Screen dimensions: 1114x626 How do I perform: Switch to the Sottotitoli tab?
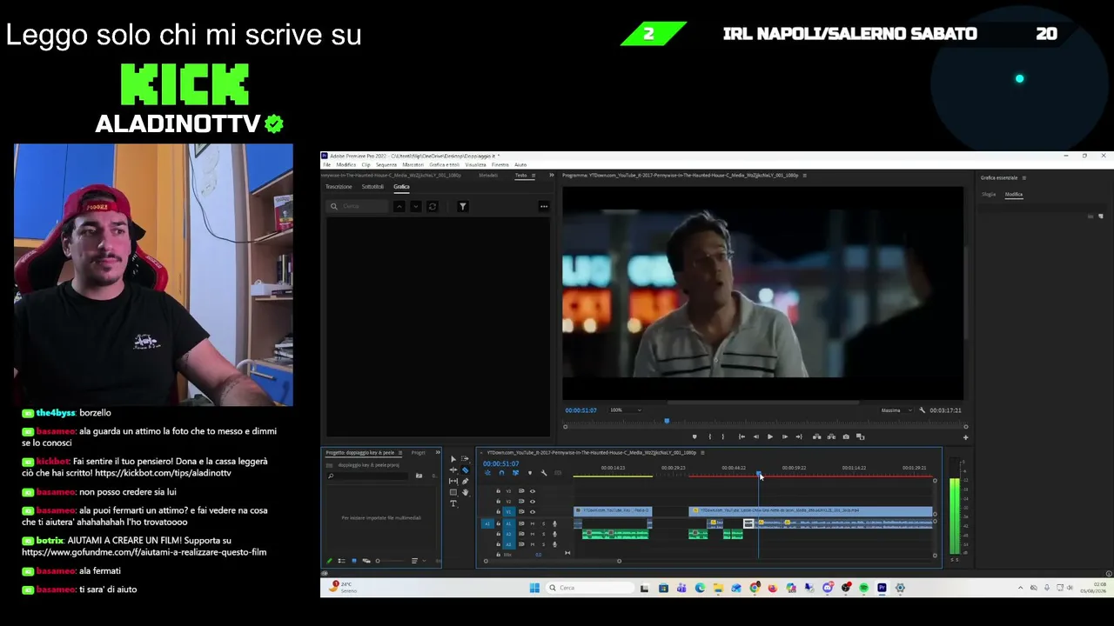click(x=372, y=187)
